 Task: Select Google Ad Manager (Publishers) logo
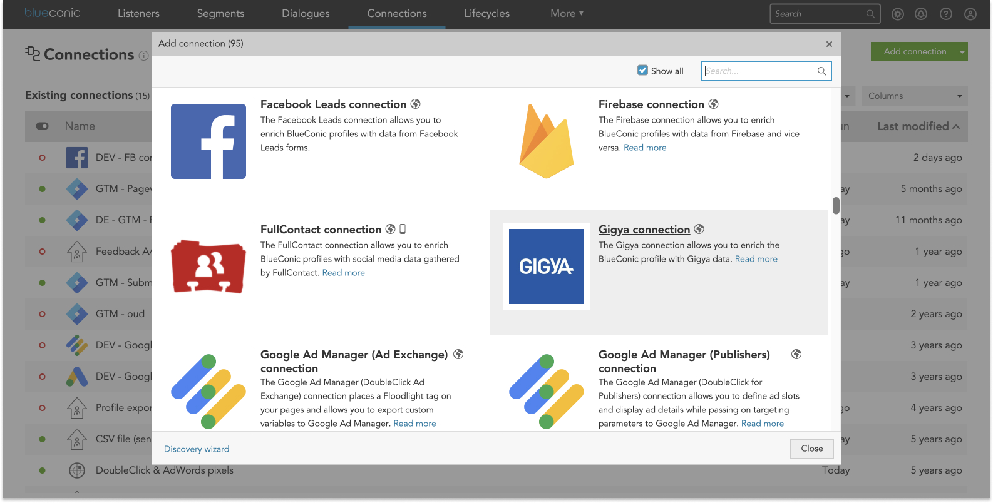click(x=547, y=390)
